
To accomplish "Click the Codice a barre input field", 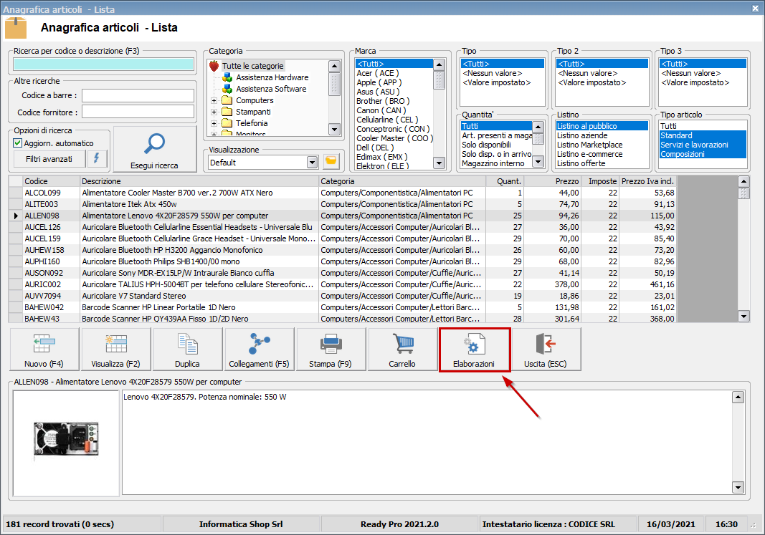I will click(138, 95).
